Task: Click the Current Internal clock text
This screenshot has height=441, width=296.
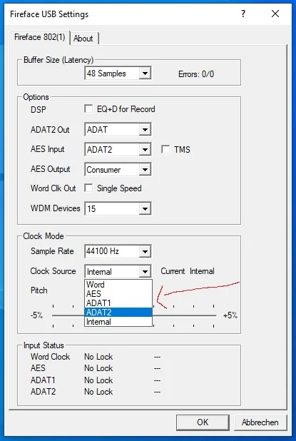Action: (x=188, y=271)
